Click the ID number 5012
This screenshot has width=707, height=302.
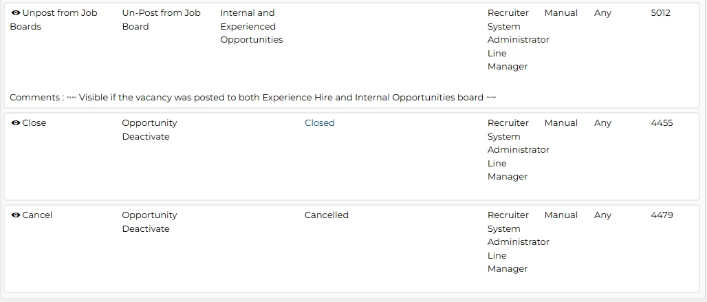pyautogui.click(x=660, y=13)
